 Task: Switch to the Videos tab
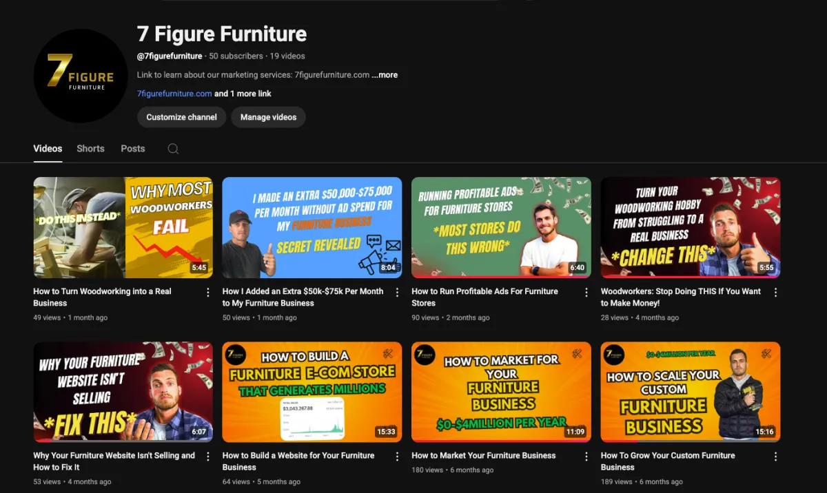(x=48, y=149)
